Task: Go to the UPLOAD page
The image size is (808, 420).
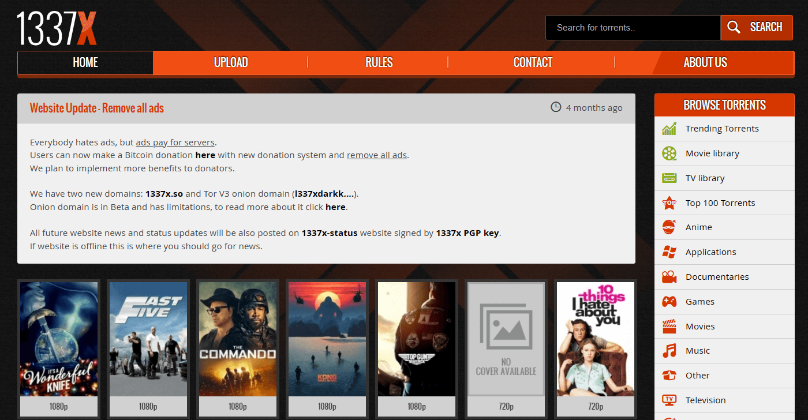Action: coord(231,63)
